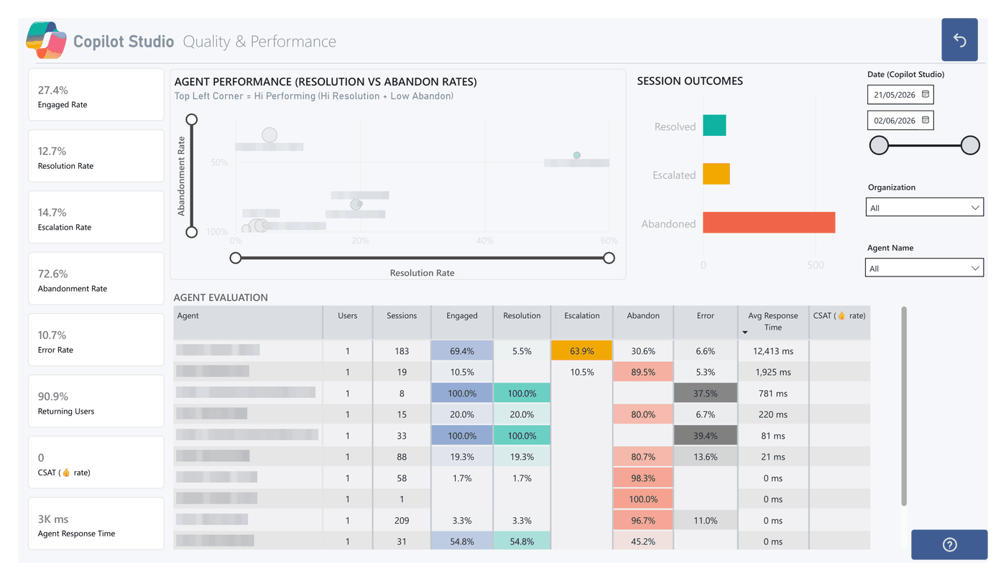Click the 5.5% Resolution cell

pos(522,350)
